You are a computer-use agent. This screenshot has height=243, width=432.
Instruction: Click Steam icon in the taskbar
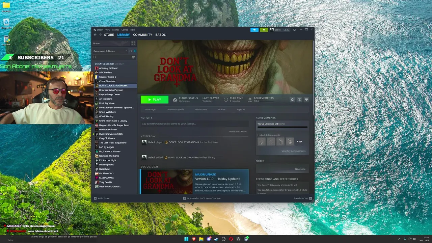point(216,239)
